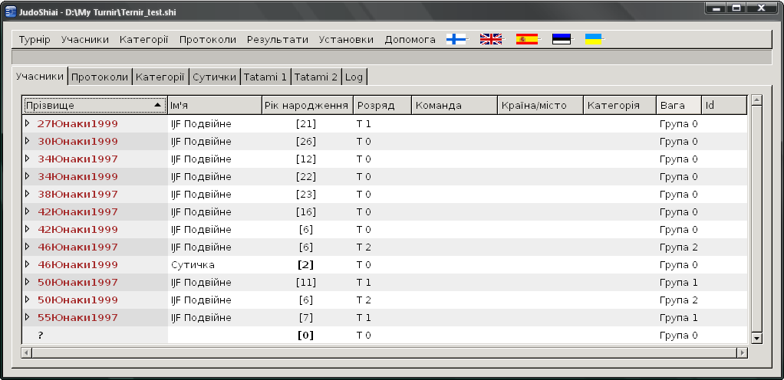Switch language using the Finnish flag
Screen dimensions: 784x380
(x=456, y=39)
